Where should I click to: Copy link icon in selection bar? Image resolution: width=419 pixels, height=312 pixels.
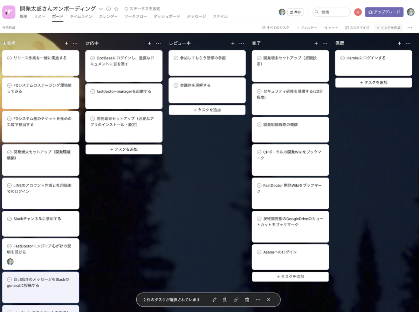[x=236, y=300]
